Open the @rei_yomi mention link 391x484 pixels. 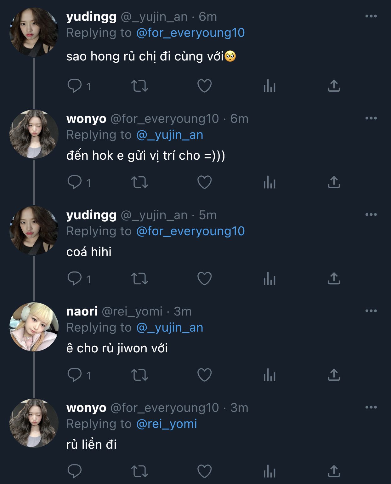pyautogui.click(x=167, y=424)
